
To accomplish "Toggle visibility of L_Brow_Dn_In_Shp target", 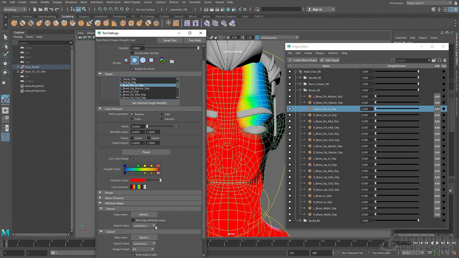I will (290, 109).
